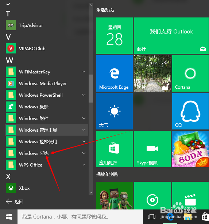Click the Windows 系统 folder icon
Viewport: 209px width, 224px height.
tap(11, 153)
